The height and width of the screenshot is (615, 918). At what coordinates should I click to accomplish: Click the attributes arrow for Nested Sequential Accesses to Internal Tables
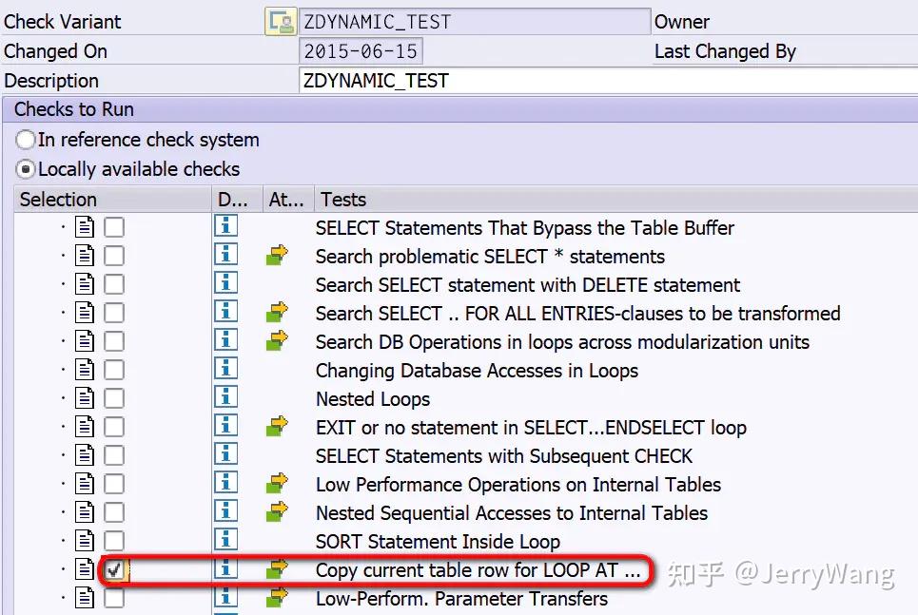[275, 512]
